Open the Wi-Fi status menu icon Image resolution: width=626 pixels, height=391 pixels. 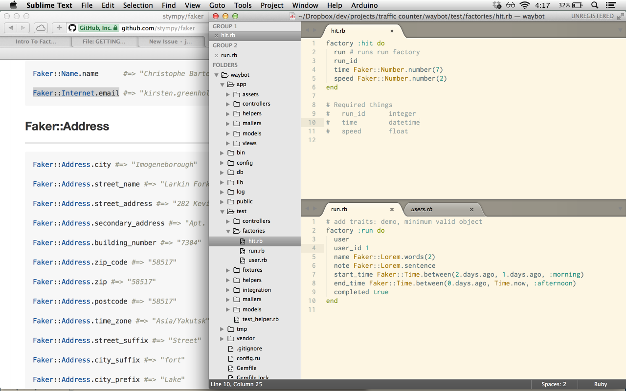pos(525,5)
